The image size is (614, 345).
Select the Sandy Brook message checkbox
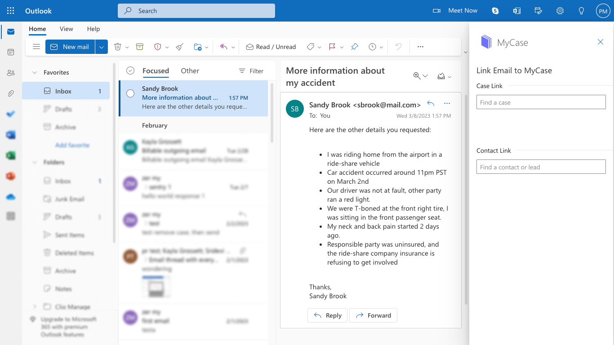click(x=130, y=93)
